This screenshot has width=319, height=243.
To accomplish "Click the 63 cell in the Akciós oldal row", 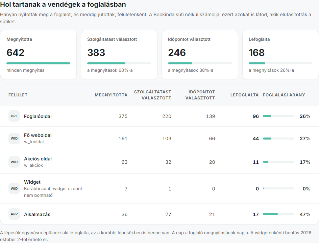I will coord(124,162).
